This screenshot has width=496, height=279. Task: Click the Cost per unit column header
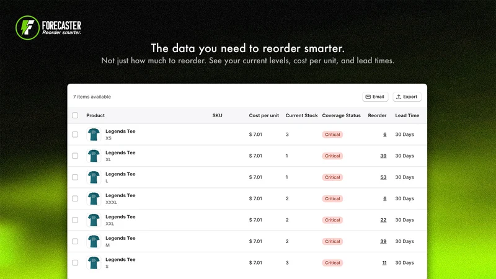point(264,115)
